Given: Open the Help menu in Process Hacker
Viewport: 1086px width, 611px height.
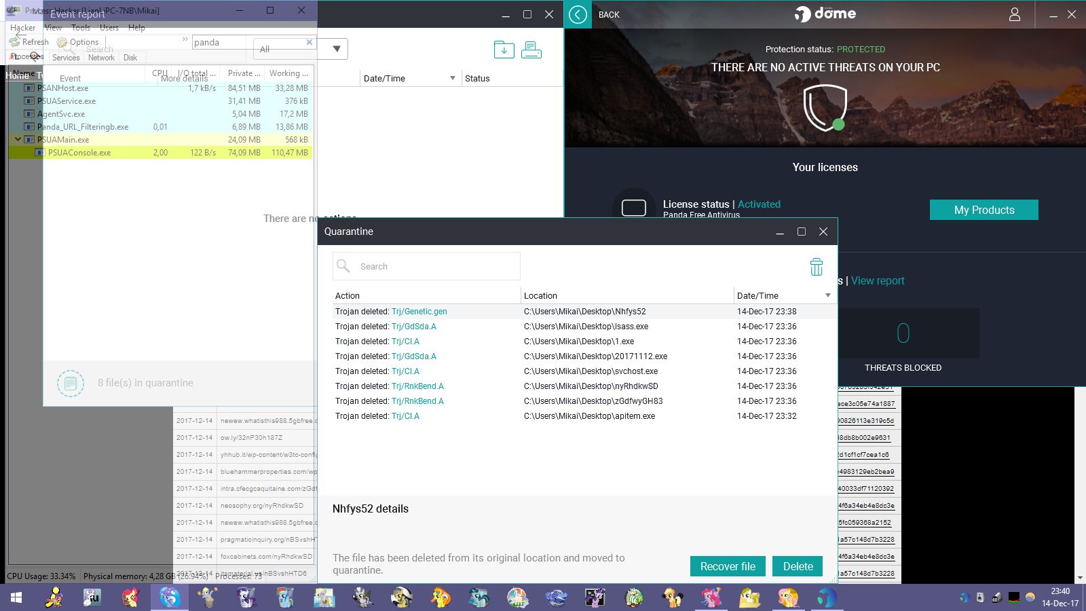Looking at the screenshot, I should pyautogui.click(x=136, y=28).
